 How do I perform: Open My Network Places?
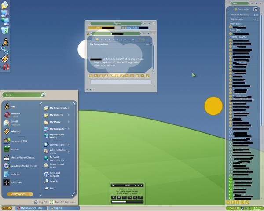pos(54,136)
